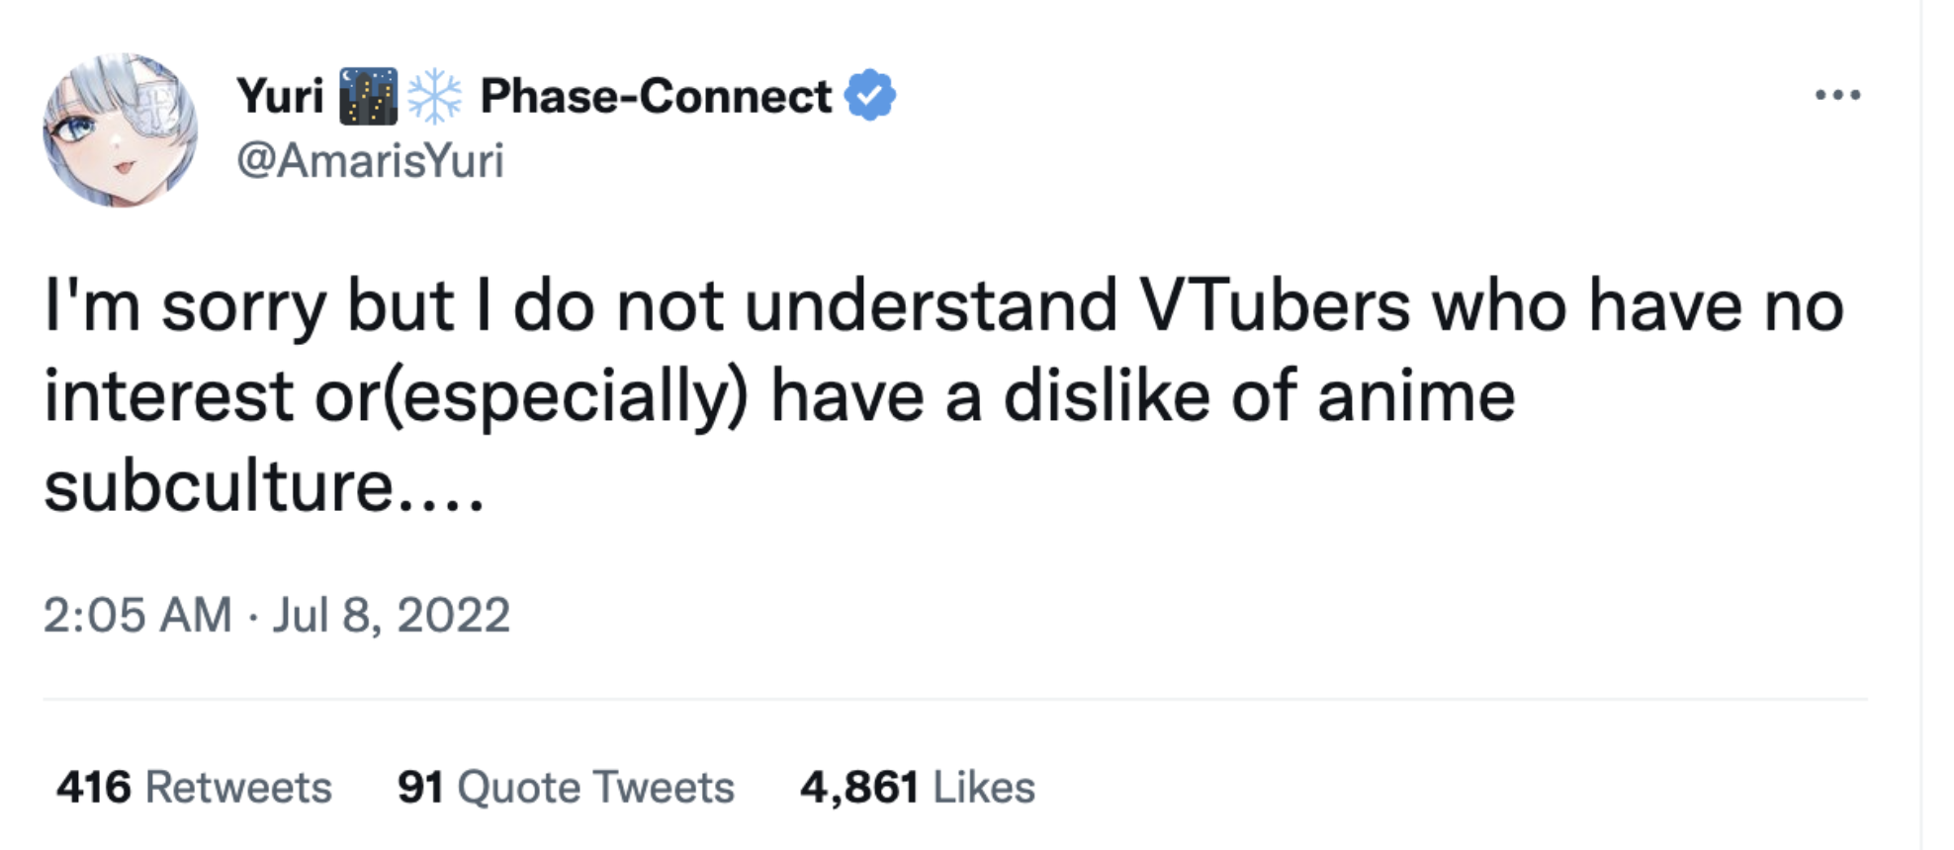View the list of Retweets
Viewport: 1954px width, 850px height.
coord(238,788)
